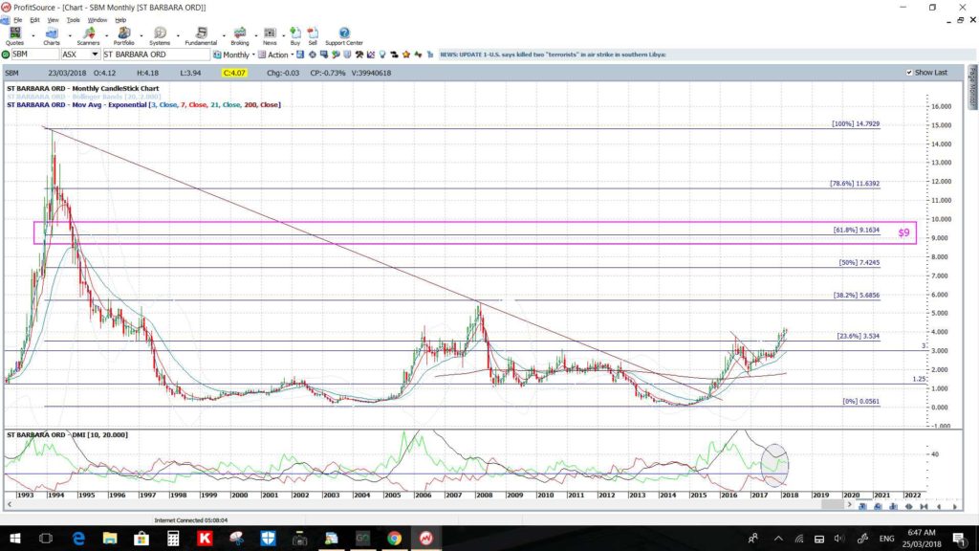Viewport: 979px width, 551px height.
Task: Expand the Scanners dropdown arrow
Action: point(106,35)
